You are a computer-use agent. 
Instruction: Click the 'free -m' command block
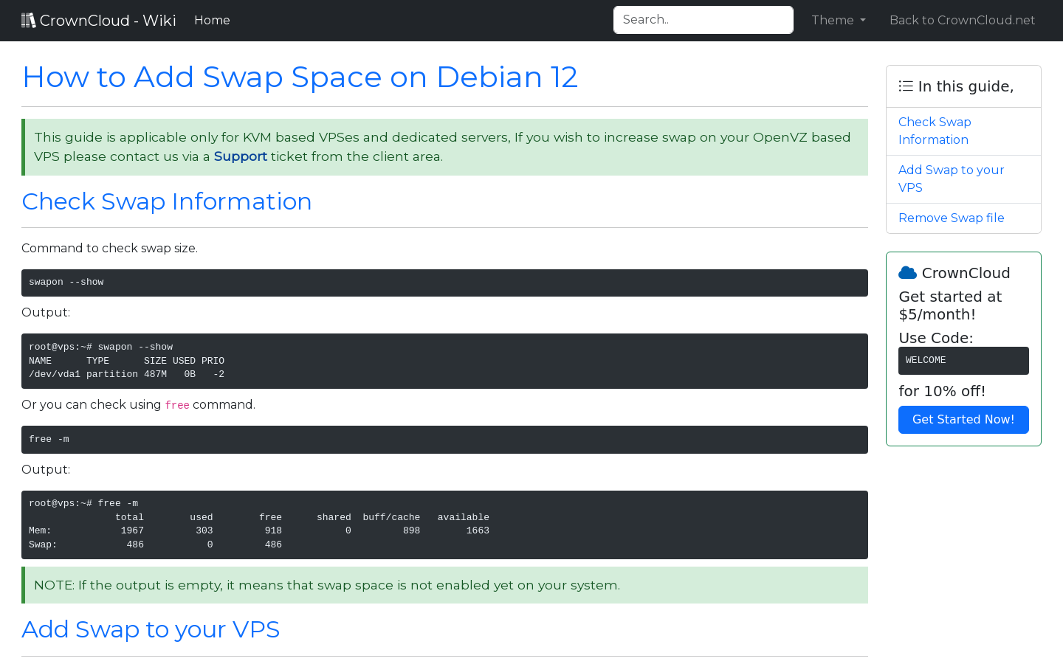[444, 439]
